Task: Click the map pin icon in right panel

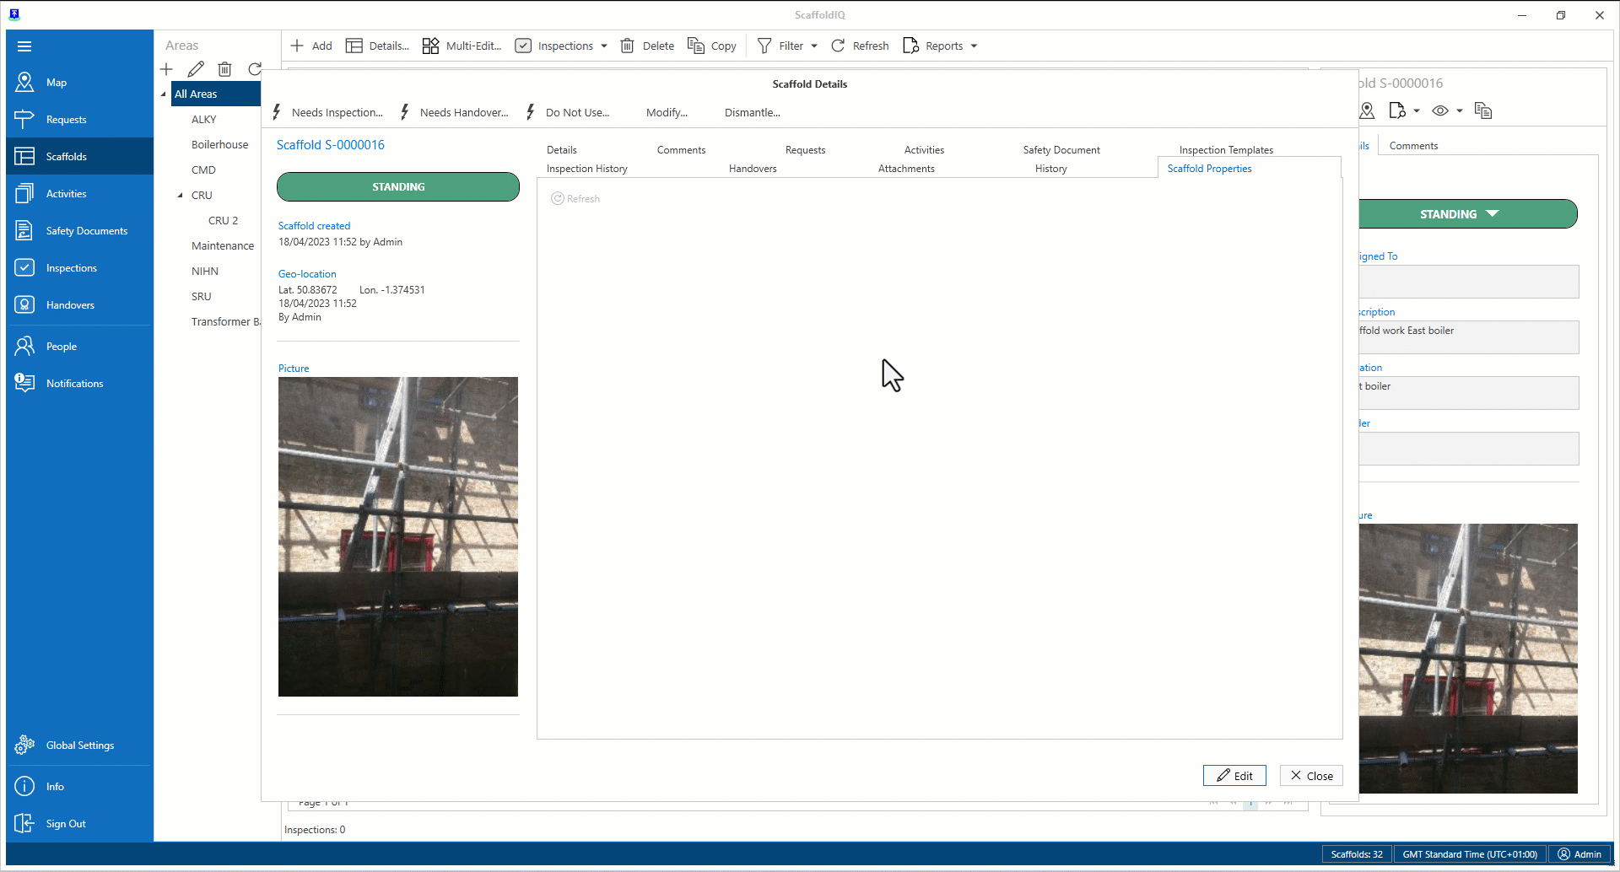Action: (x=1368, y=110)
